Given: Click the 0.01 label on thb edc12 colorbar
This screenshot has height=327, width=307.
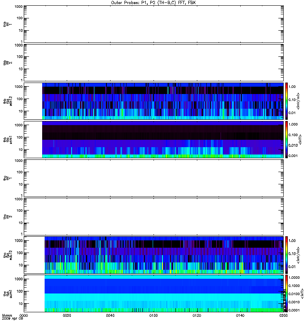Looking at the screenshot, I should coord(292,113).
